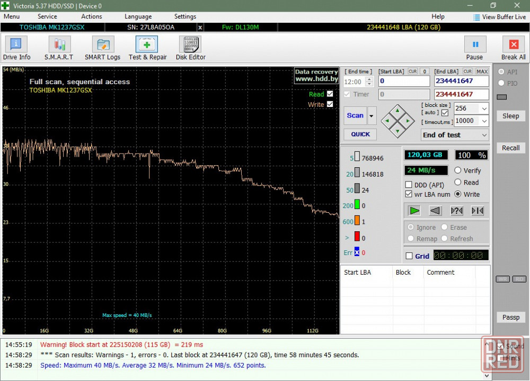Image resolution: width=530 pixels, height=381 pixels.
Task: Click the blue Err x indicator
Action: point(357,252)
